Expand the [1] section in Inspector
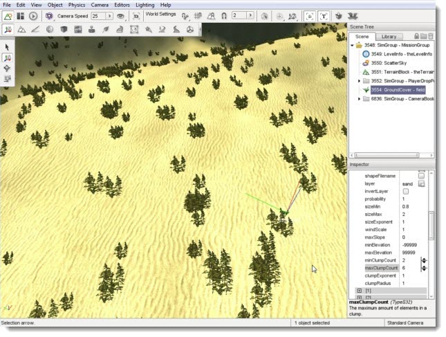Screen dimensions: 446x337 [x=359, y=291]
